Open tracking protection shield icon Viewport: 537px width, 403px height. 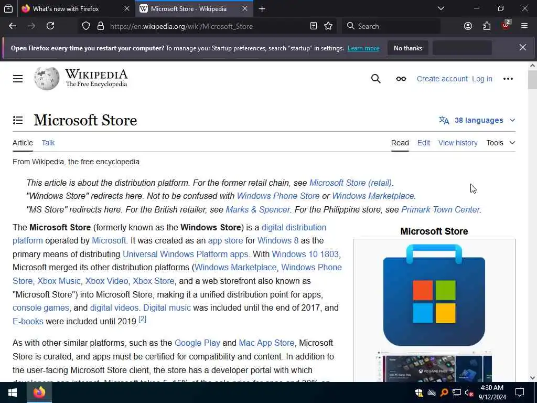[x=86, y=26]
